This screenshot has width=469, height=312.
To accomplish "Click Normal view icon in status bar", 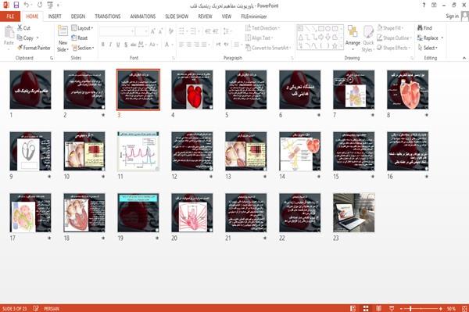I will coord(353,308).
